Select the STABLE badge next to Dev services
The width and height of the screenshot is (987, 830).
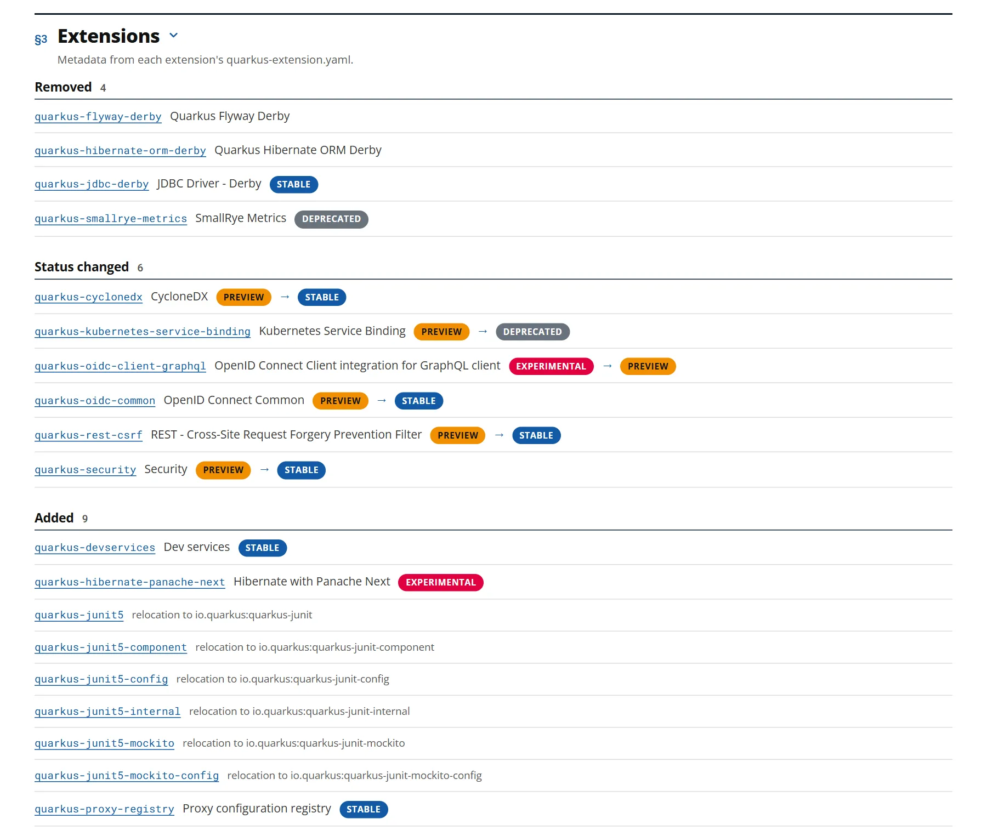point(262,548)
